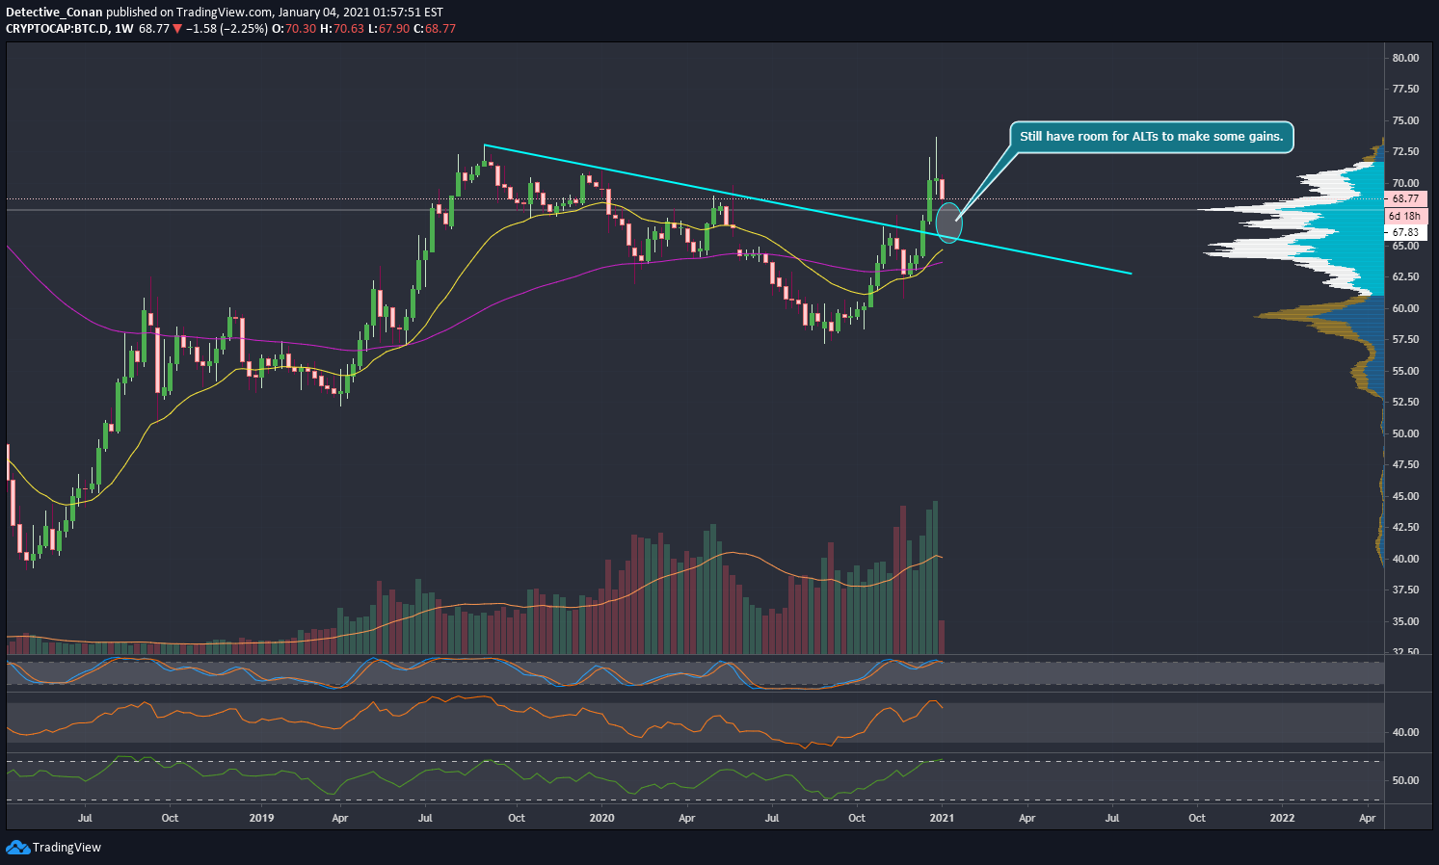
Task: Click the 35.00 price axis label
Action: [x=1405, y=621]
